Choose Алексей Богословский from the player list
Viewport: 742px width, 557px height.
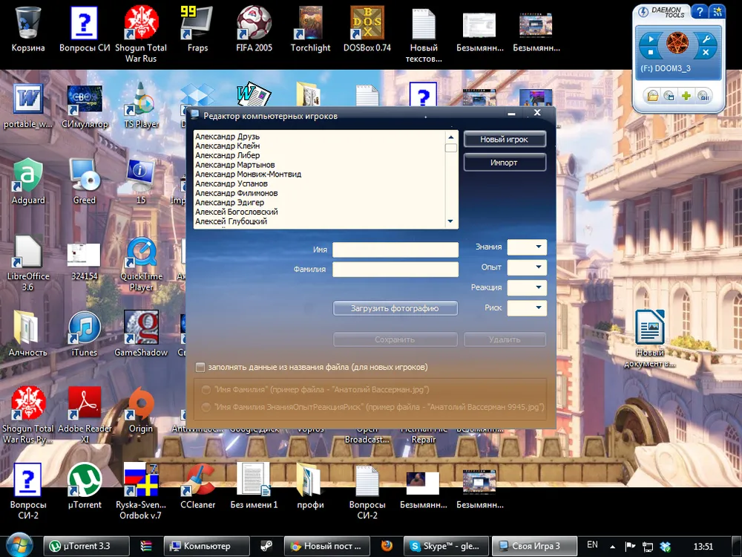pos(236,212)
